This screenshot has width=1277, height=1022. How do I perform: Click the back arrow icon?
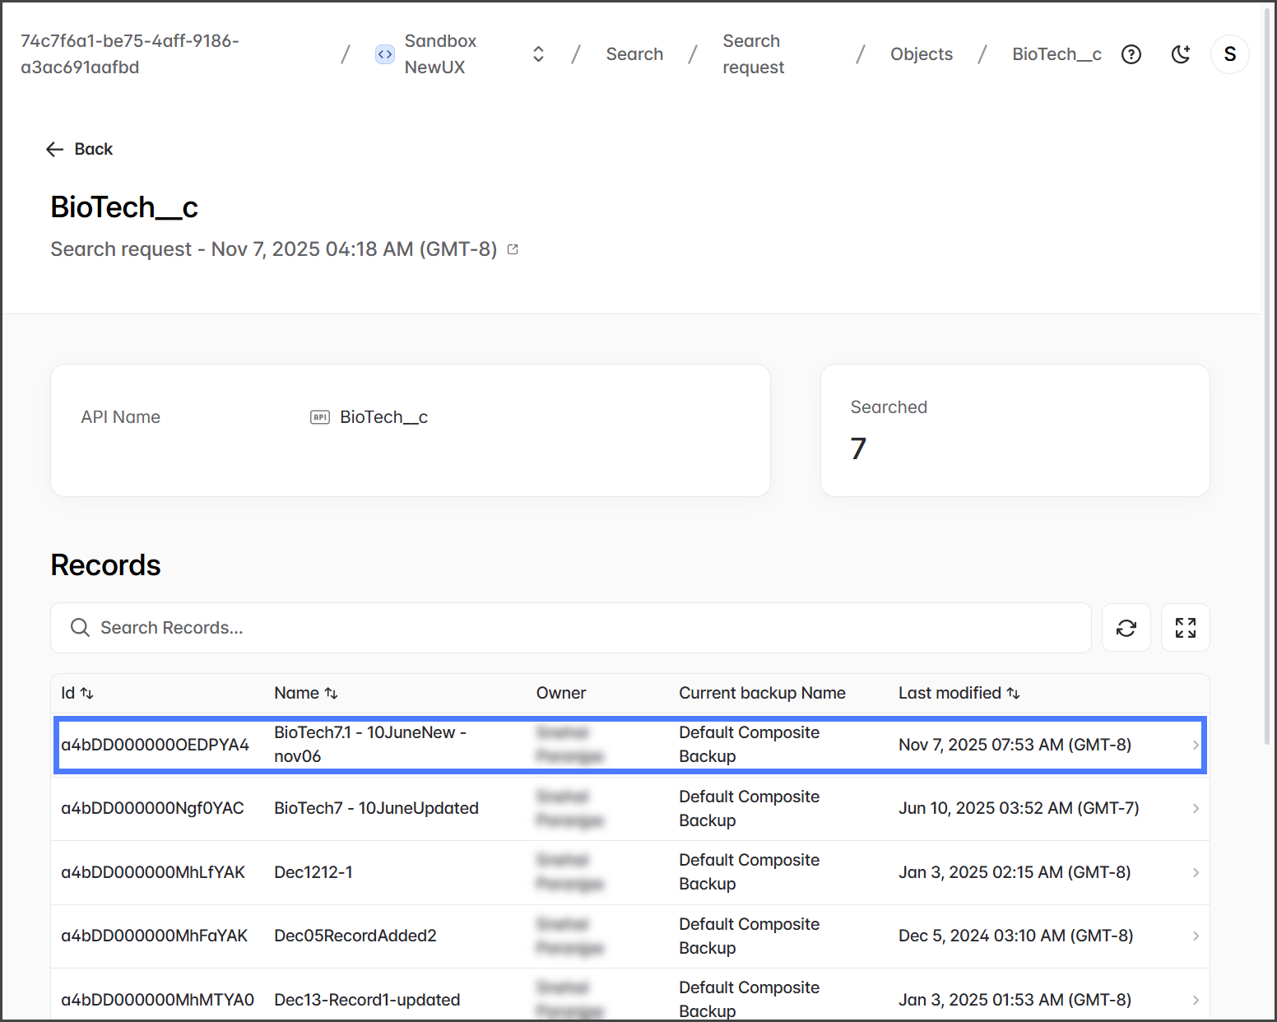55,149
